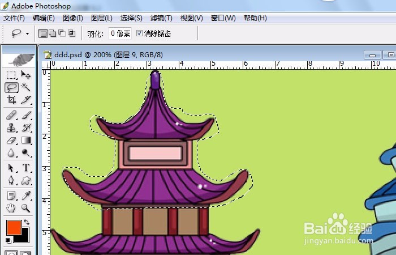396x255 pixels.
Task: Open the 帮助(H) menu
Action: click(255, 18)
